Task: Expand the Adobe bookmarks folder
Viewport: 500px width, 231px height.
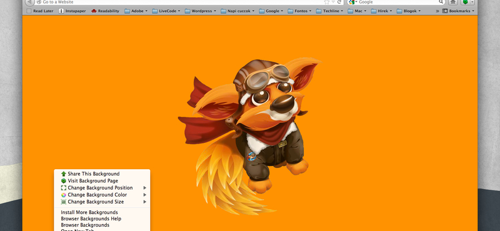Action: (x=136, y=11)
